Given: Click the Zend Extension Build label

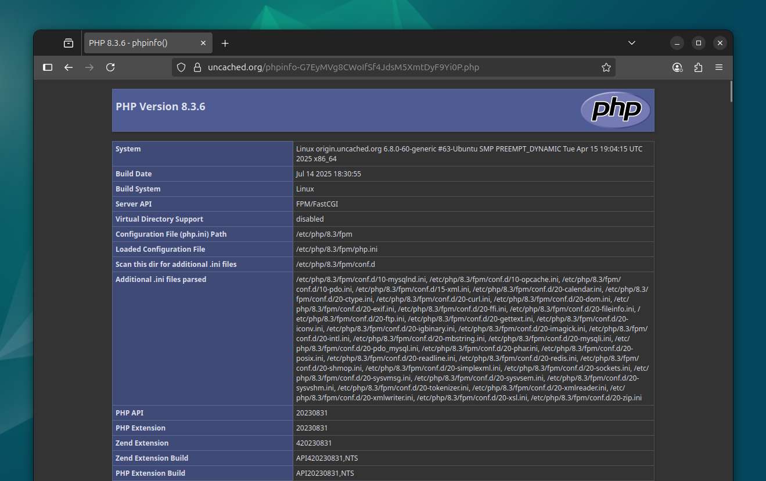Looking at the screenshot, I should (152, 458).
